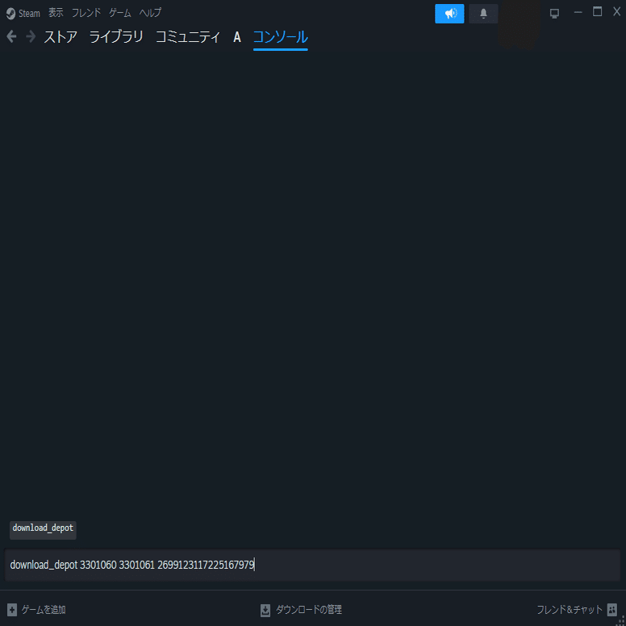Screen dimensions: 626x626
Task: Click the Big Picture monitor icon
Action: coord(554,14)
